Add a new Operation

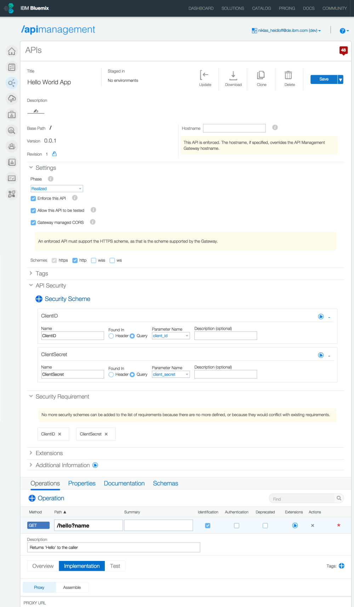[32, 498]
